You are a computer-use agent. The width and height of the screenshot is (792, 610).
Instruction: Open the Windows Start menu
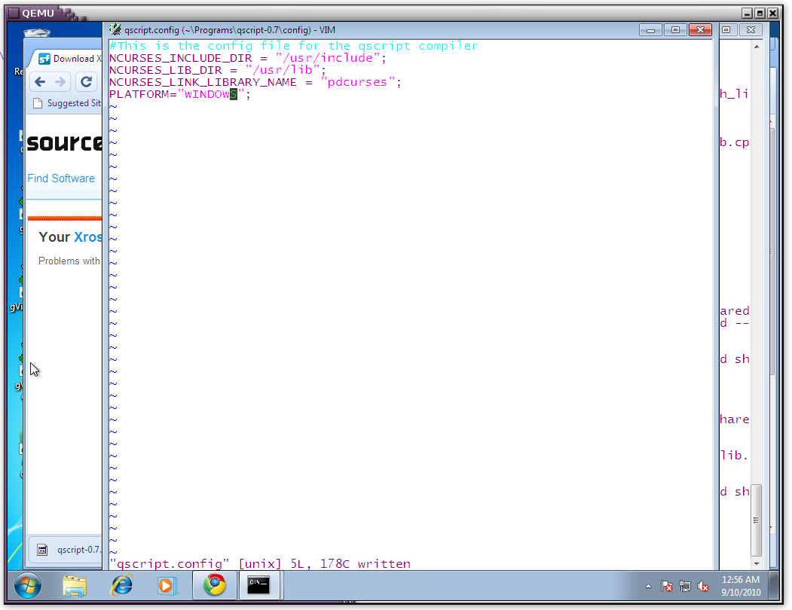coord(28,585)
